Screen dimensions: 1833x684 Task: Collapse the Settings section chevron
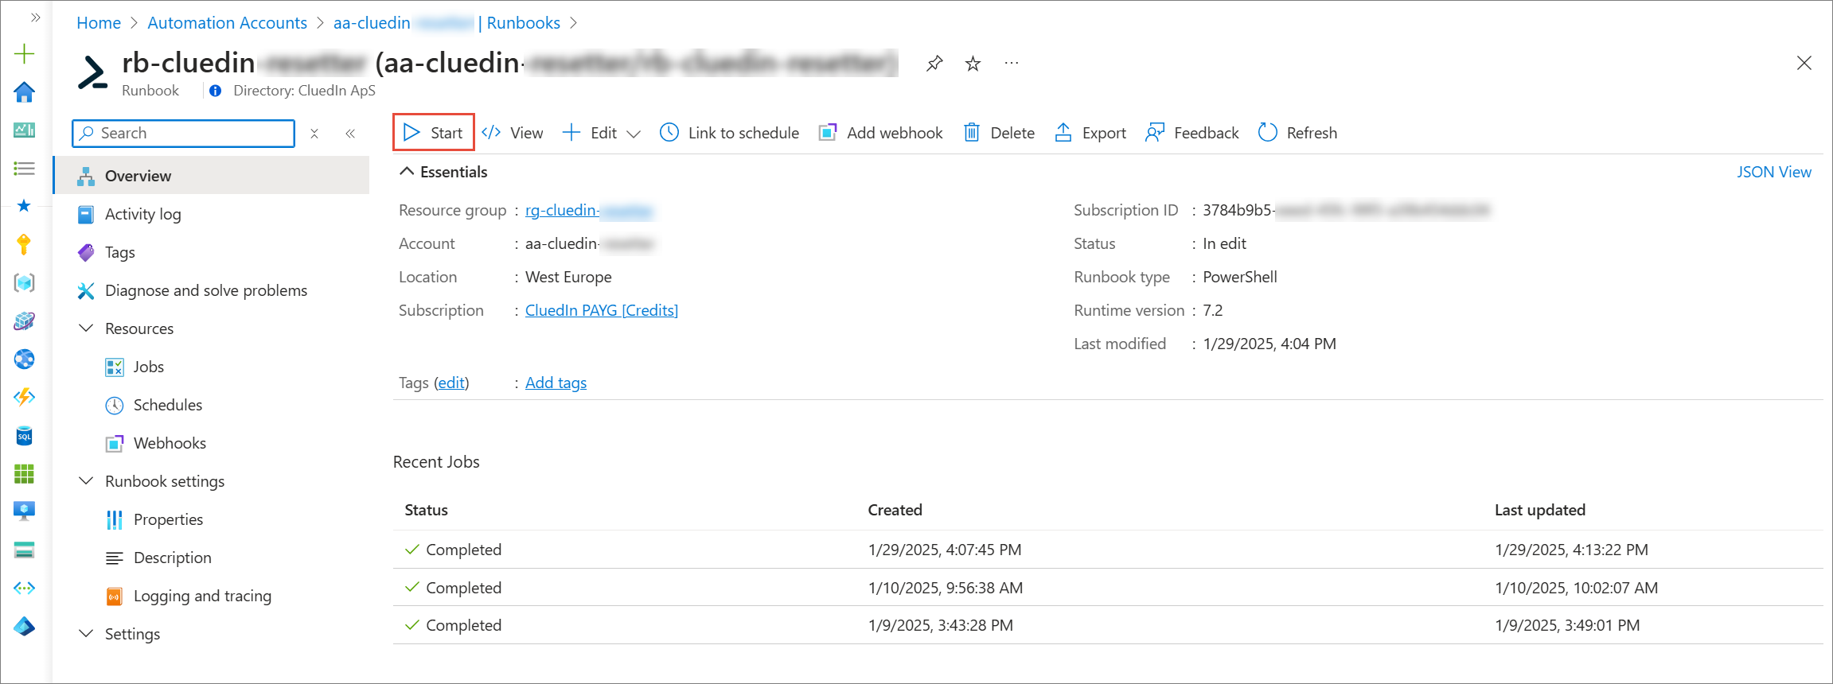point(86,634)
